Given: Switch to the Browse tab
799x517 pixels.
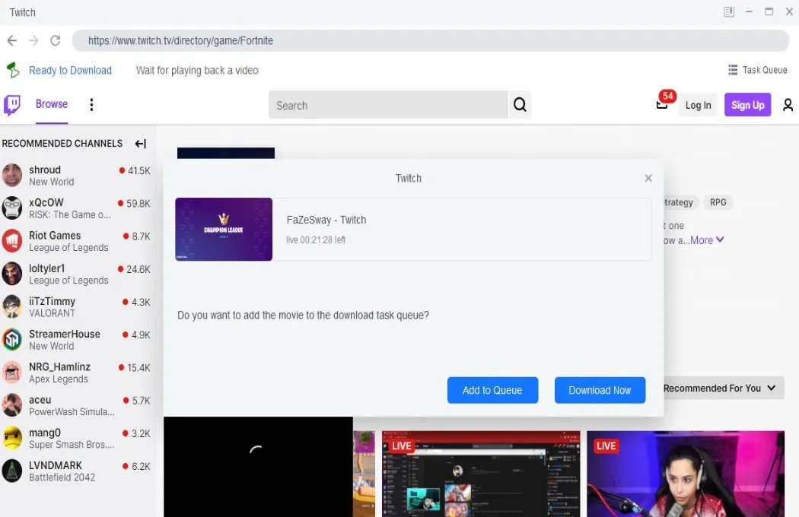Looking at the screenshot, I should (51, 104).
